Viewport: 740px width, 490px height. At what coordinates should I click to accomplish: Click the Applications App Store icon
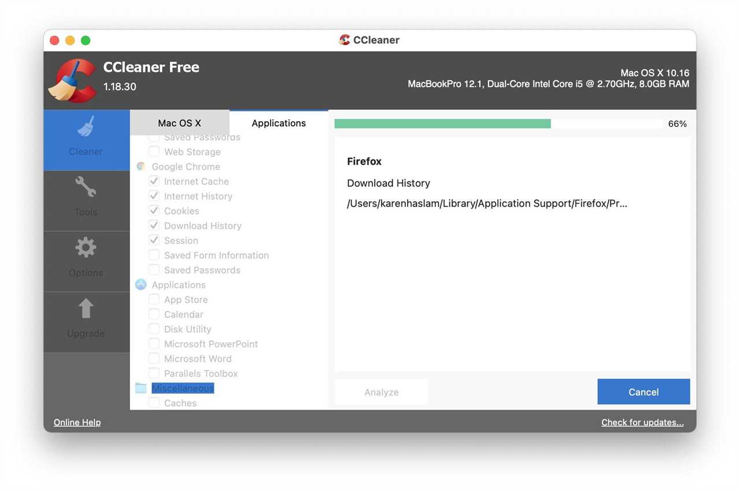click(x=140, y=284)
